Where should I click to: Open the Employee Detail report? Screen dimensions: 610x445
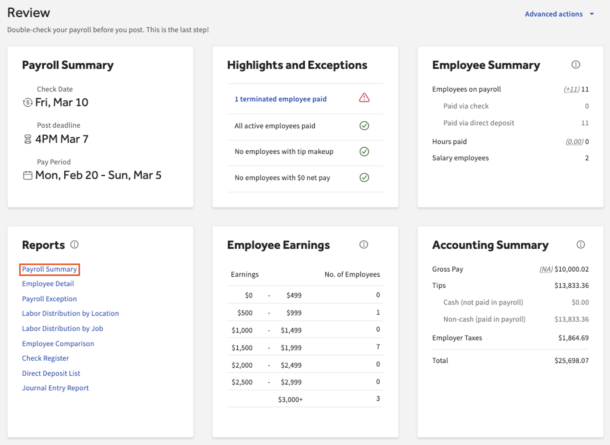(48, 284)
